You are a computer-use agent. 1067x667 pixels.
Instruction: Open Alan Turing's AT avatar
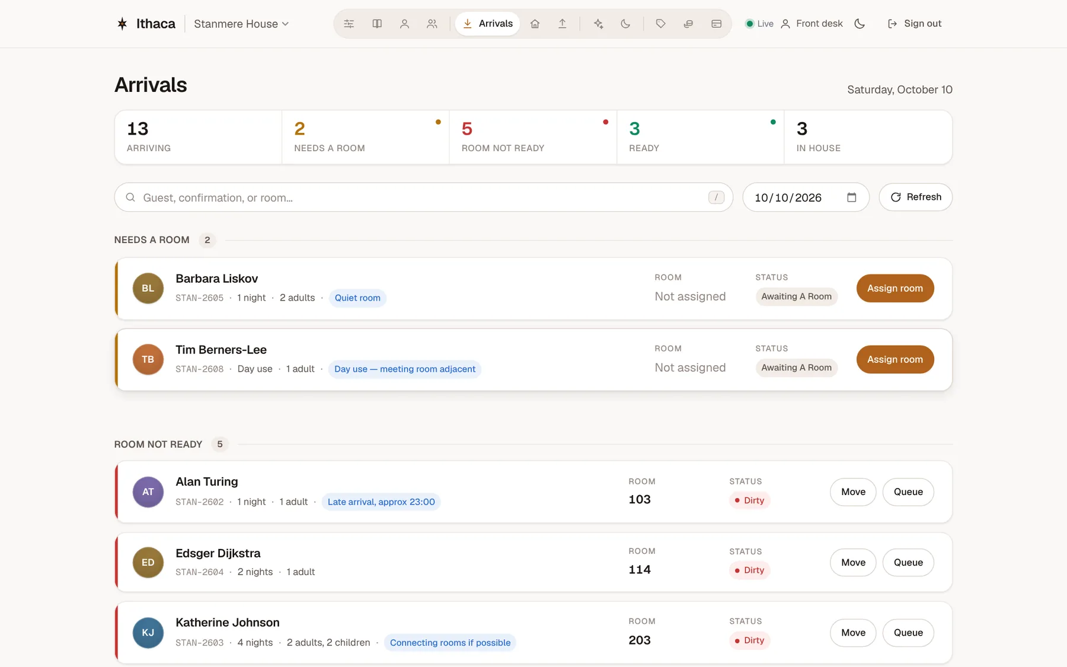click(x=148, y=492)
